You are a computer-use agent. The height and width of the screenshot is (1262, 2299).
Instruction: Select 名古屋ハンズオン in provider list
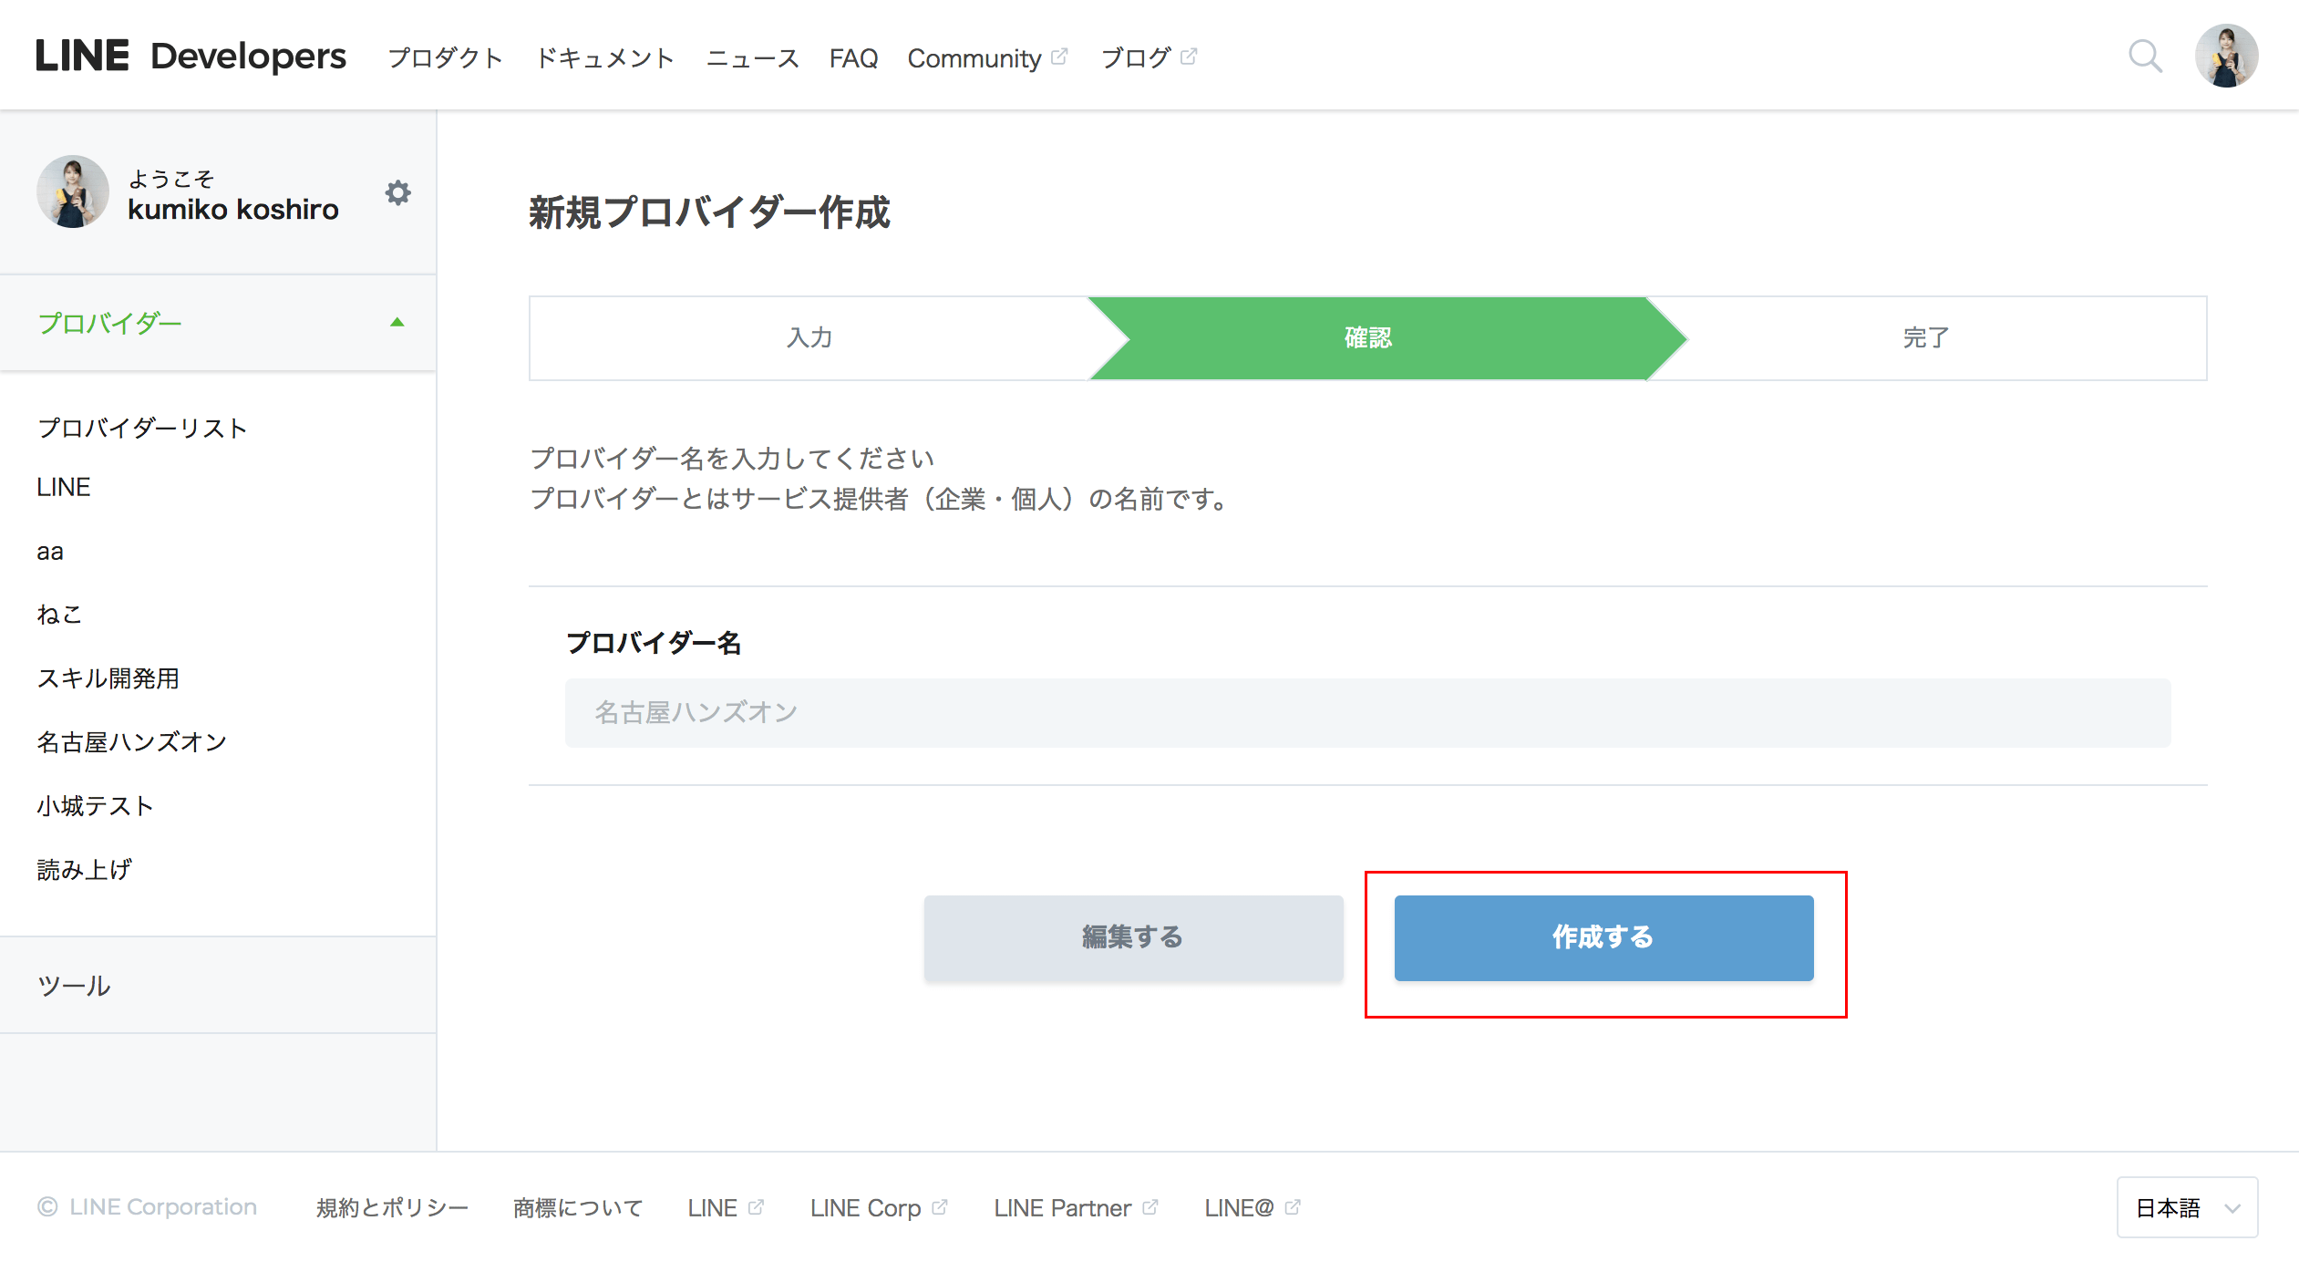pos(132,742)
